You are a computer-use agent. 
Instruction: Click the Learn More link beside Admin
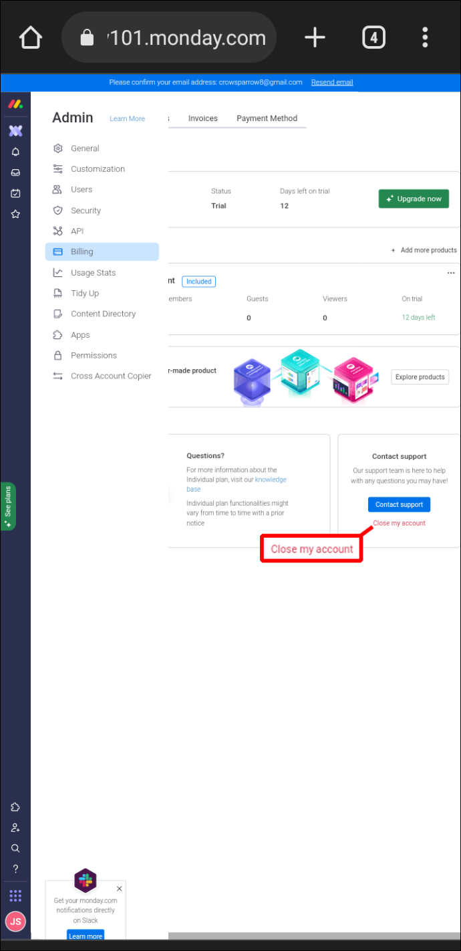(x=127, y=119)
